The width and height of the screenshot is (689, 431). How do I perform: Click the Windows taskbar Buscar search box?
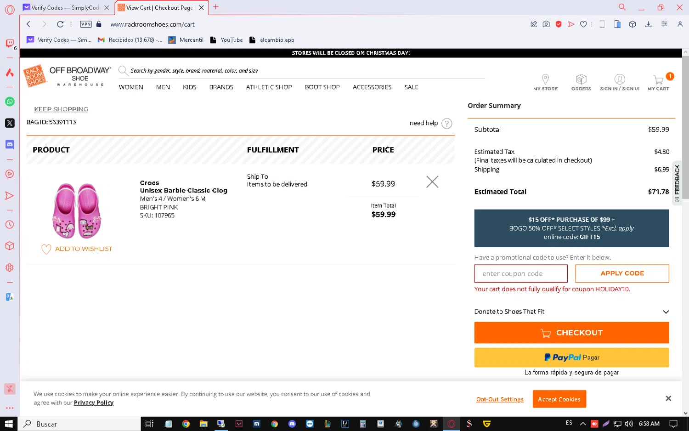[79, 424]
